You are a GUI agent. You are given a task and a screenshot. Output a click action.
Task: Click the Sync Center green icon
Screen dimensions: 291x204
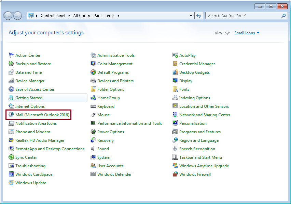11,157
